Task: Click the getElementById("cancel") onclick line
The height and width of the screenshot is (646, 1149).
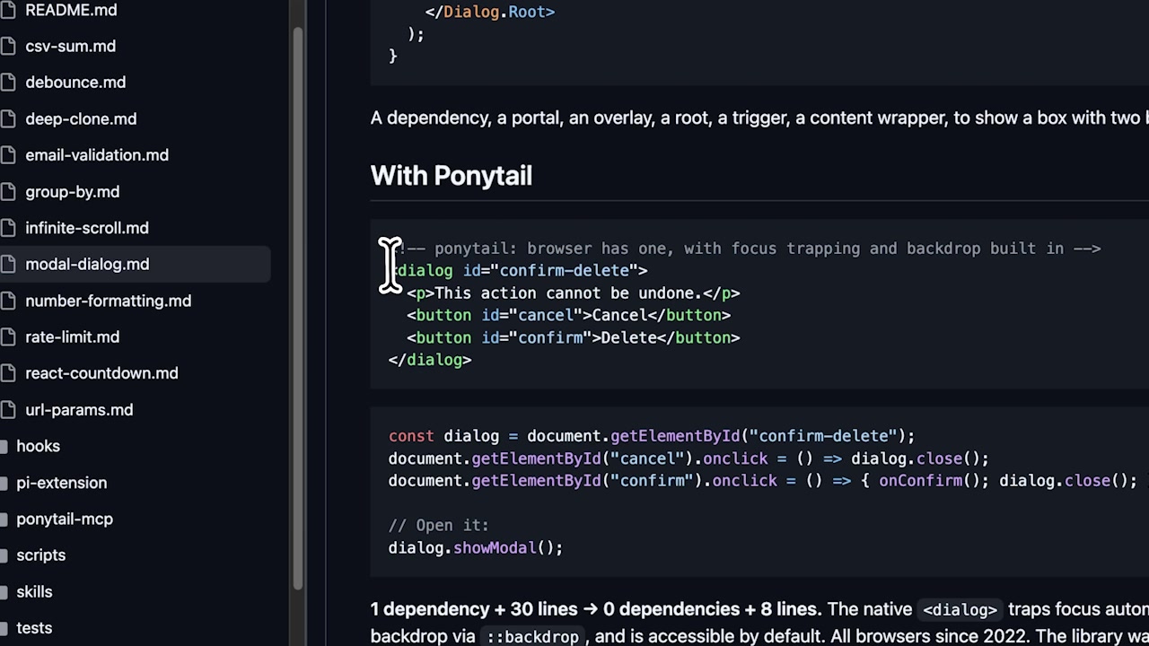Action: 689,458
